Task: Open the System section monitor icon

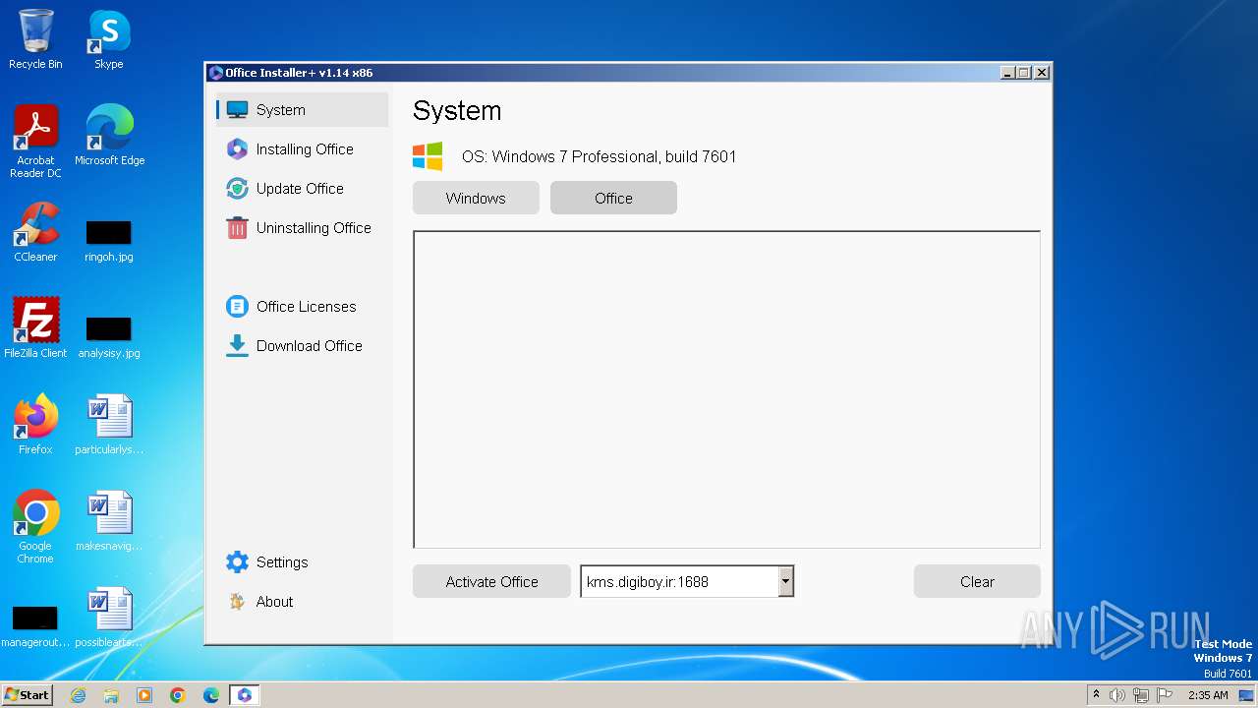Action: 237,110
